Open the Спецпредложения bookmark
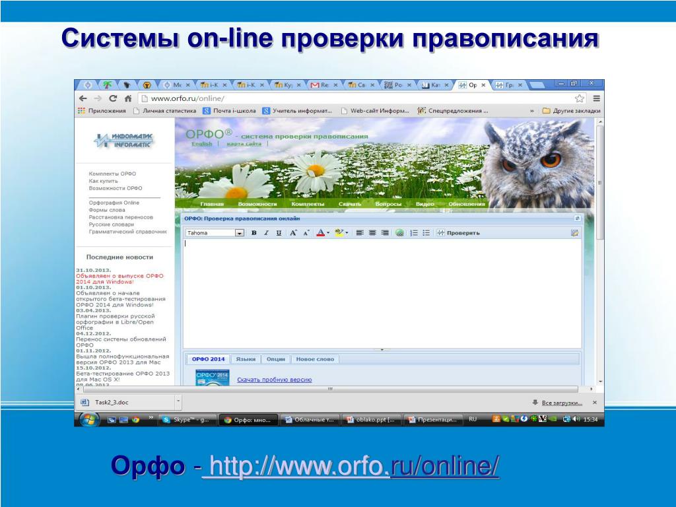This screenshot has width=676, height=507. [453, 111]
